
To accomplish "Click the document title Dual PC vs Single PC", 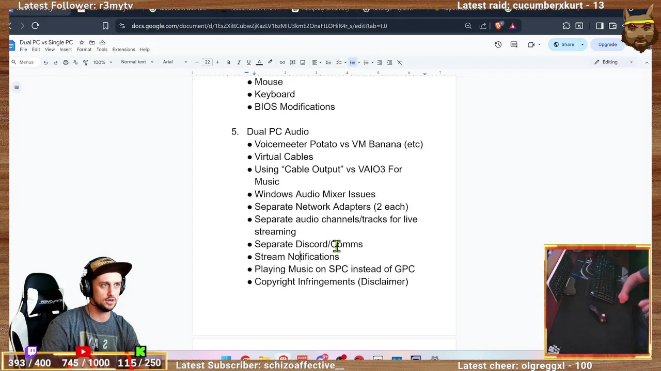I will 46,42.
